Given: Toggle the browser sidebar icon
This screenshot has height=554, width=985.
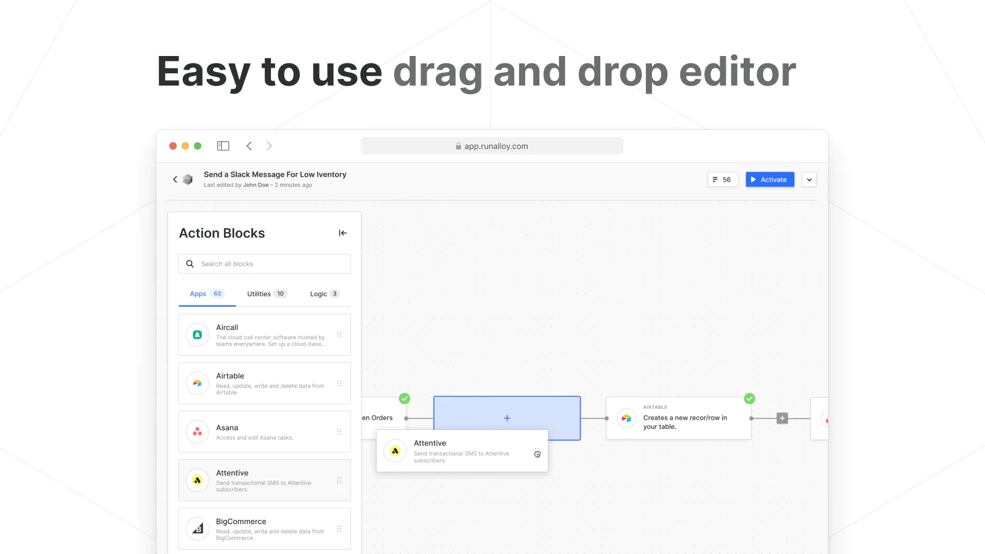Looking at the screenshot, I should (223, 146).
